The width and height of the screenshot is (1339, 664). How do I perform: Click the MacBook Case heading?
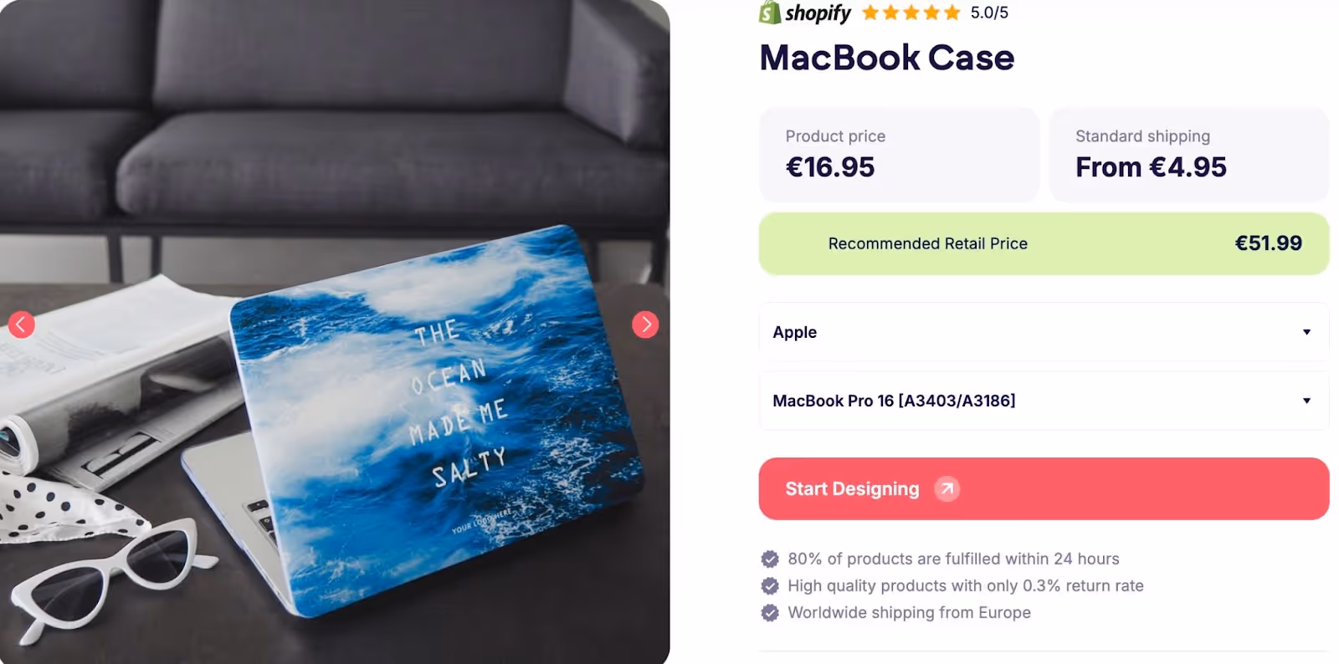[887, 58]
